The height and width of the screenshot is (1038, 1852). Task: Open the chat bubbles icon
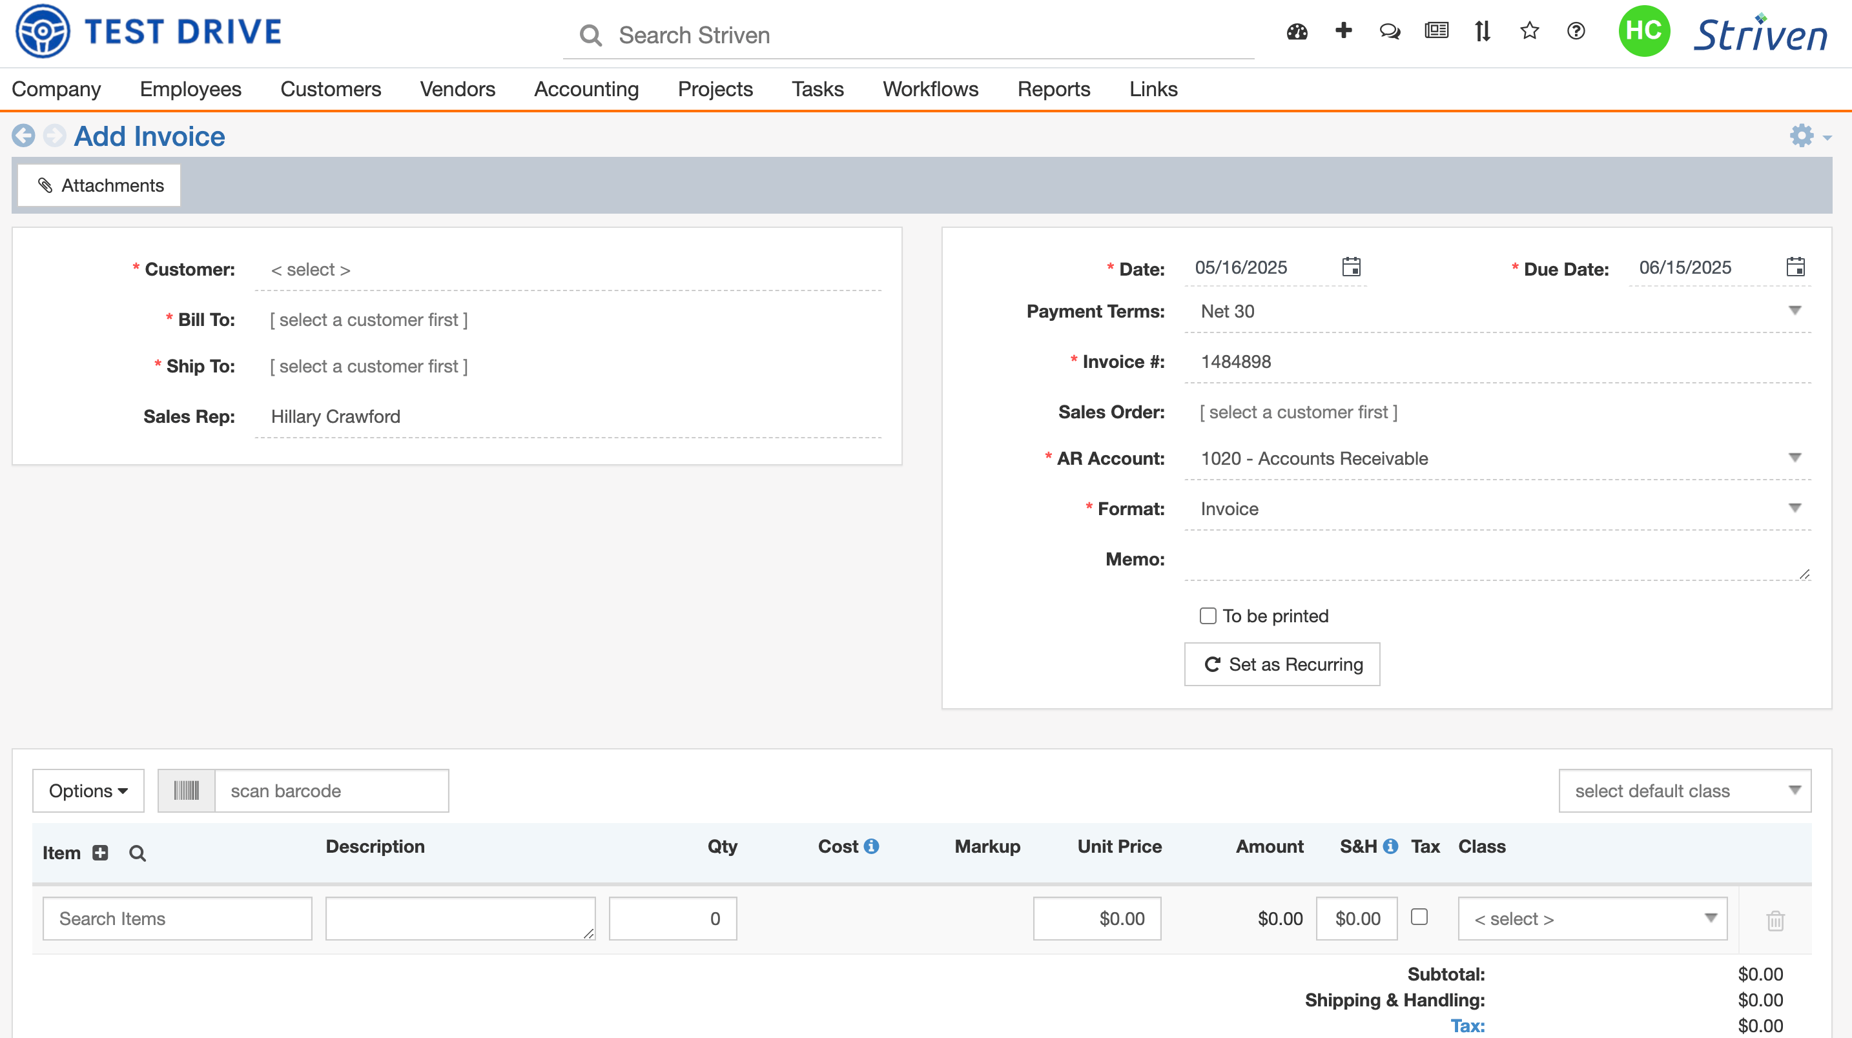(x=1389, y=32)
